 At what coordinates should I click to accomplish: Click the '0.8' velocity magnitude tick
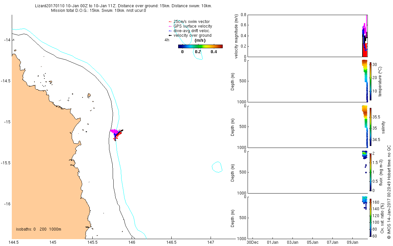pos(243,15)
